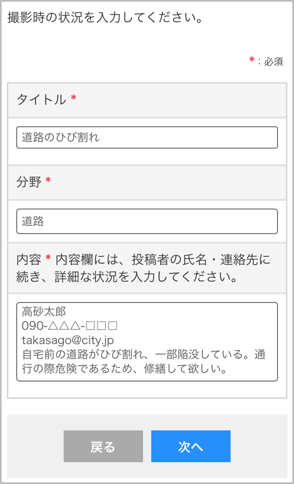The width and height of the screenshot is (294, 484).
Task: Place cursor on phone number 090 line
Action: pyautogui.click(x=69, y=326)
